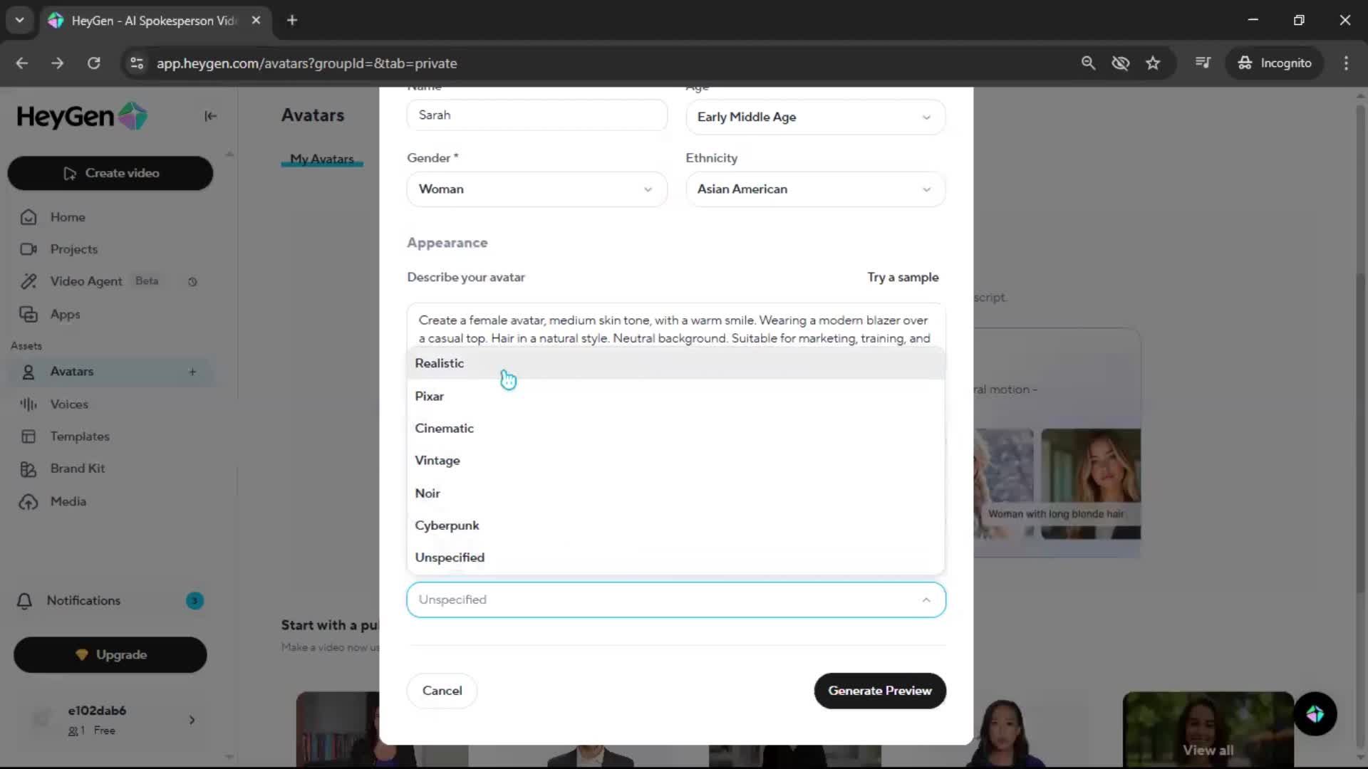Click the Try a sample link
1368x769 pixels.
point(903,278)
